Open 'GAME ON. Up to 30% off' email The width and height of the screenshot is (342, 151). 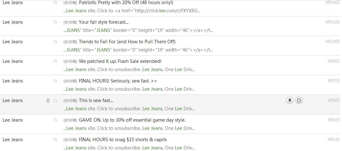[132, 120]
